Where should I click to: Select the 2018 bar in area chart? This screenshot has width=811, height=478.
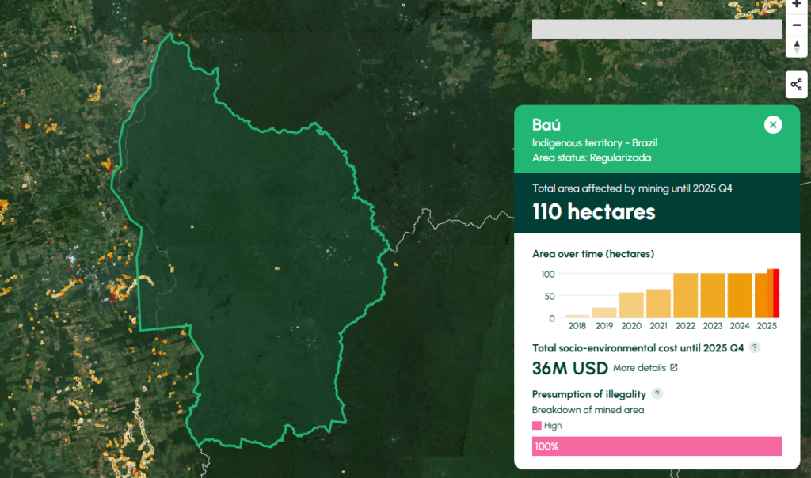tap(577, 316)
